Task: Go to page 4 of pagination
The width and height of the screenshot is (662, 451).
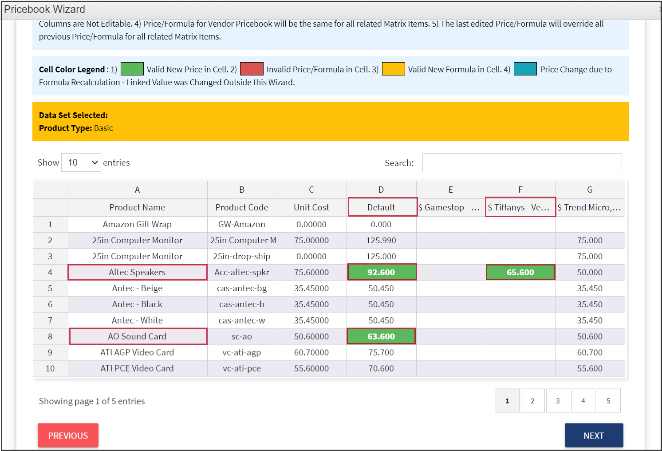Action: tap(583, 401)
